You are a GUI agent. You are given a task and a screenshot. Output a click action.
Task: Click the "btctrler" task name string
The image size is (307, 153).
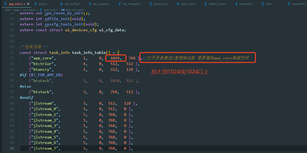42,64
